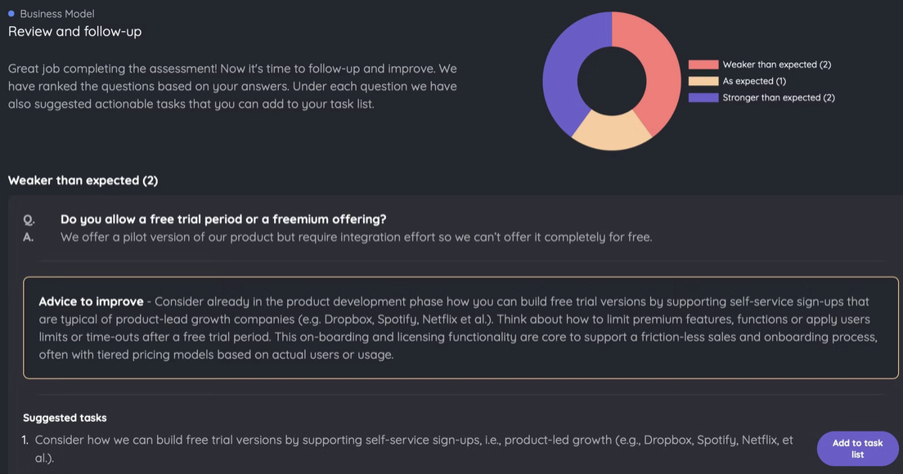Click the free trial or freemium question
The height and width of the screenshot is (474, 903).
(x=223, y=219)
